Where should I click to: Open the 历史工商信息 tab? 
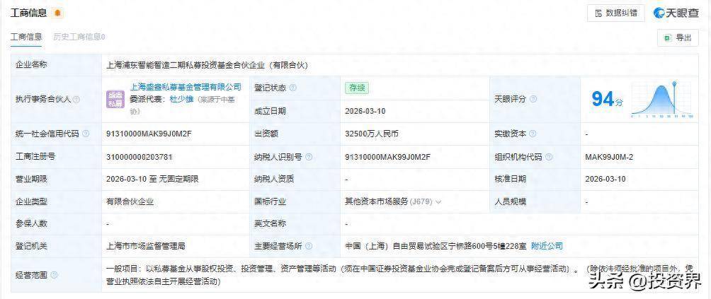[x=77, y=37]
